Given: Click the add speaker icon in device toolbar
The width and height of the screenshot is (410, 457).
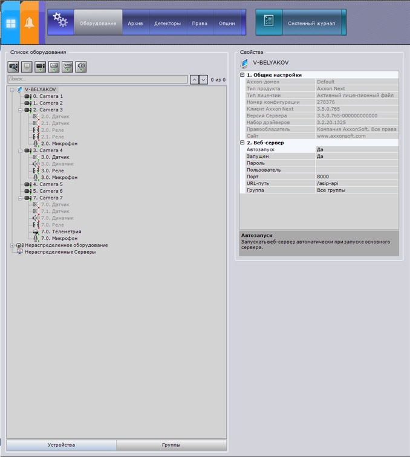Looking at the screenshot, I should point(81,67).
